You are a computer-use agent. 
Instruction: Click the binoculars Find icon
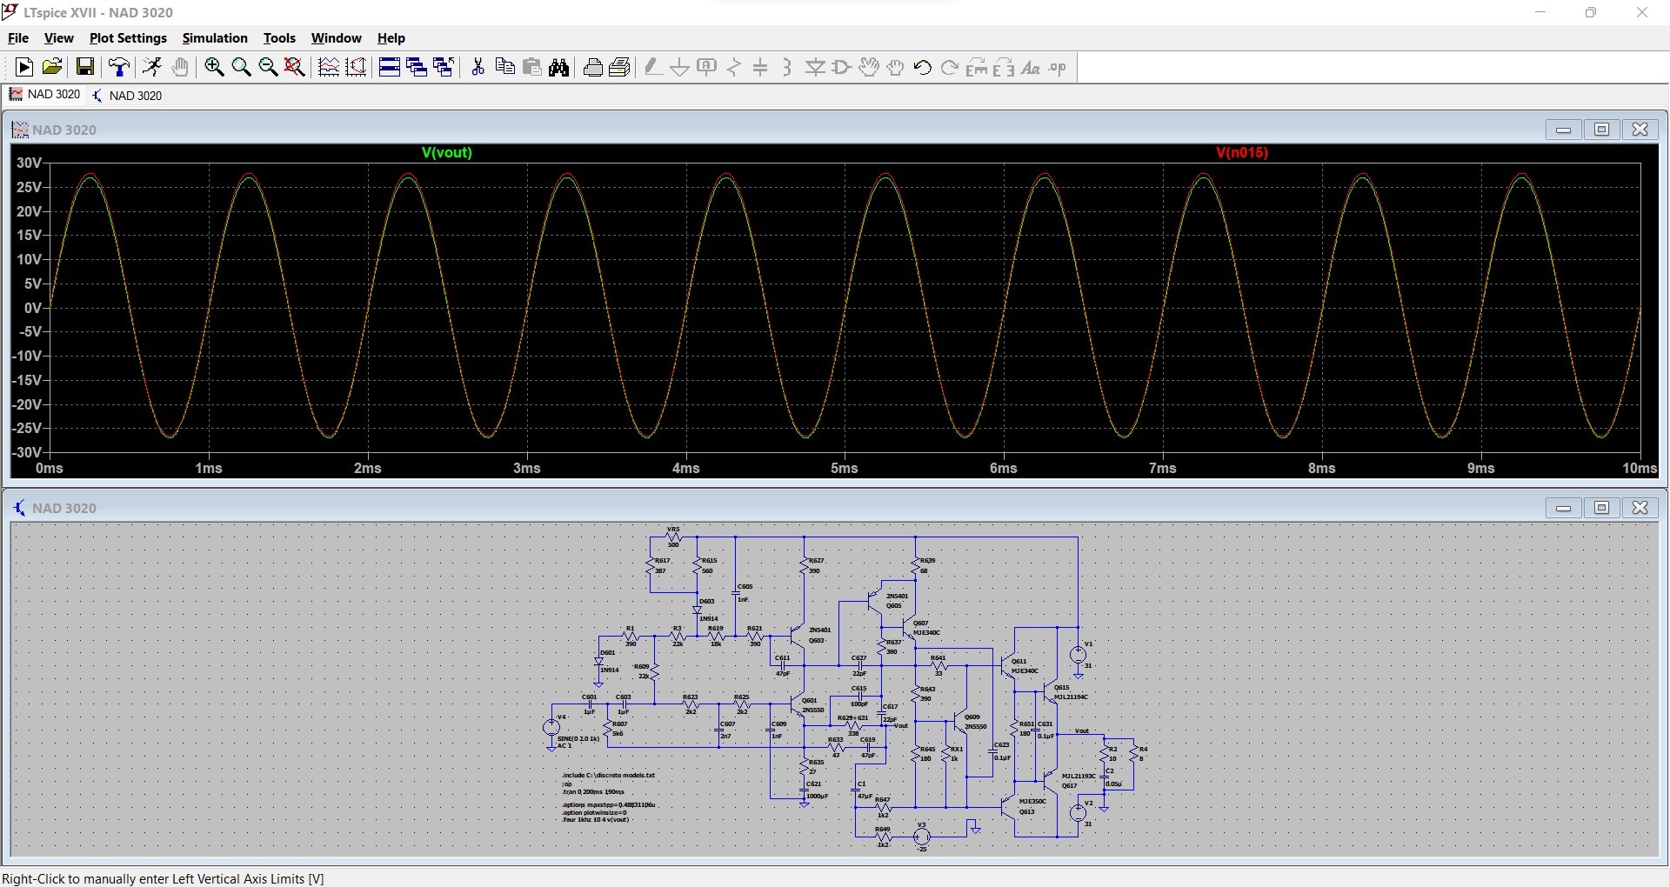pyautogui.click(x=559, y=67)
